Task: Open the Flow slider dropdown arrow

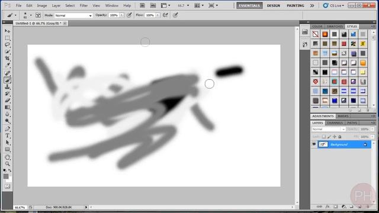Action: click(x=158, y=15)
